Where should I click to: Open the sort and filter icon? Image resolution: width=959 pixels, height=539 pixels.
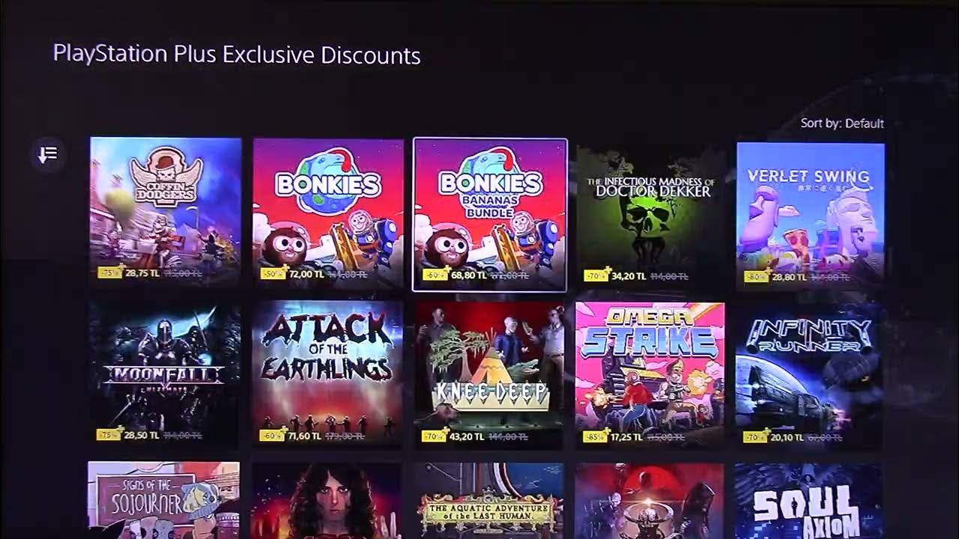(x=48, y=155)
